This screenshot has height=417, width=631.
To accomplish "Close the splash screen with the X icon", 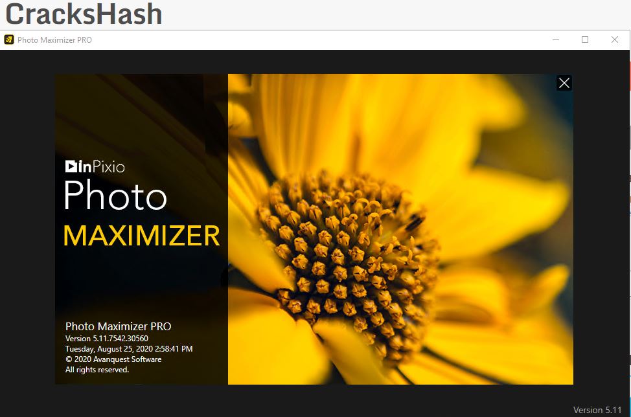I will coord(564,83).
